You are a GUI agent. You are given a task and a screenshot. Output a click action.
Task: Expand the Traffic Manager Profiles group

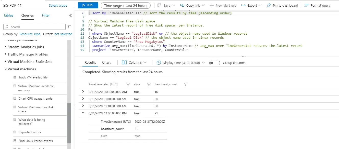(x=6, y=54)
